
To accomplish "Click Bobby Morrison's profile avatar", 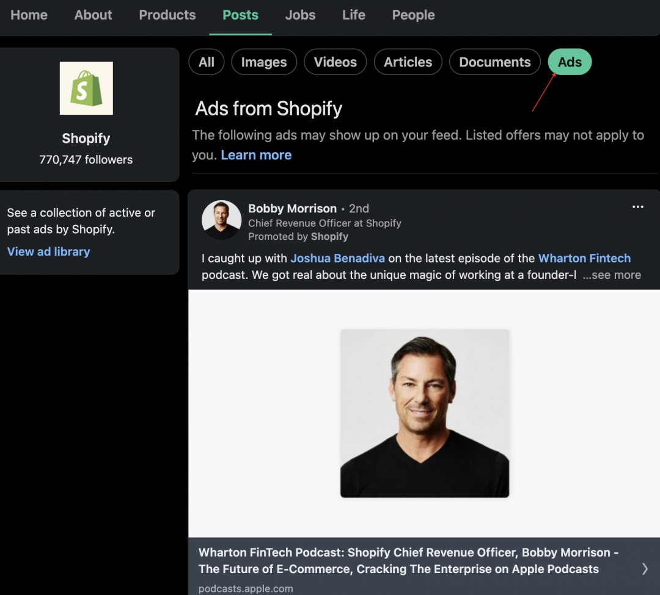I will click(221, 220).
